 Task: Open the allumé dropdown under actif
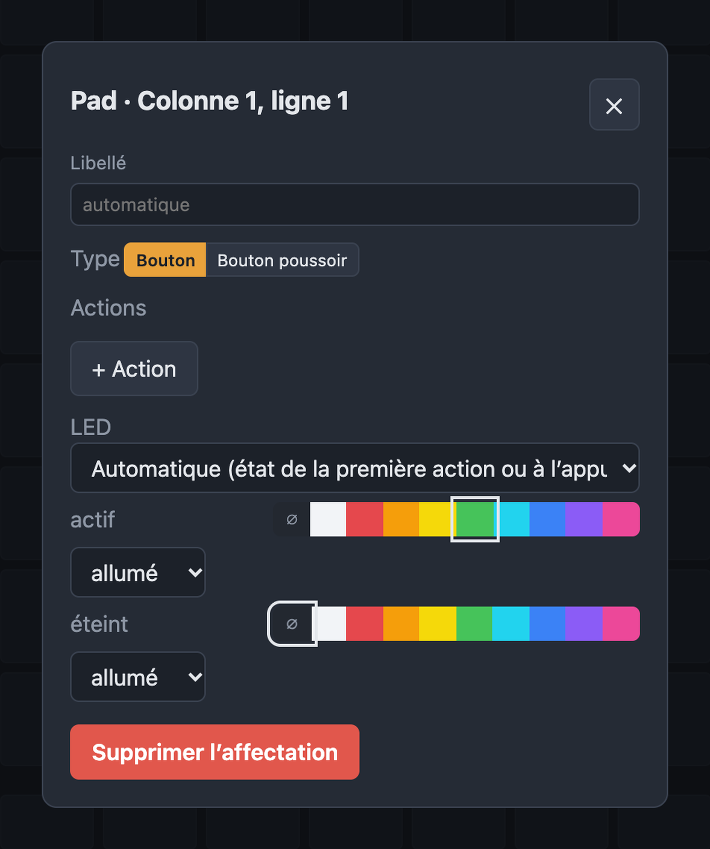pos(138,572)
